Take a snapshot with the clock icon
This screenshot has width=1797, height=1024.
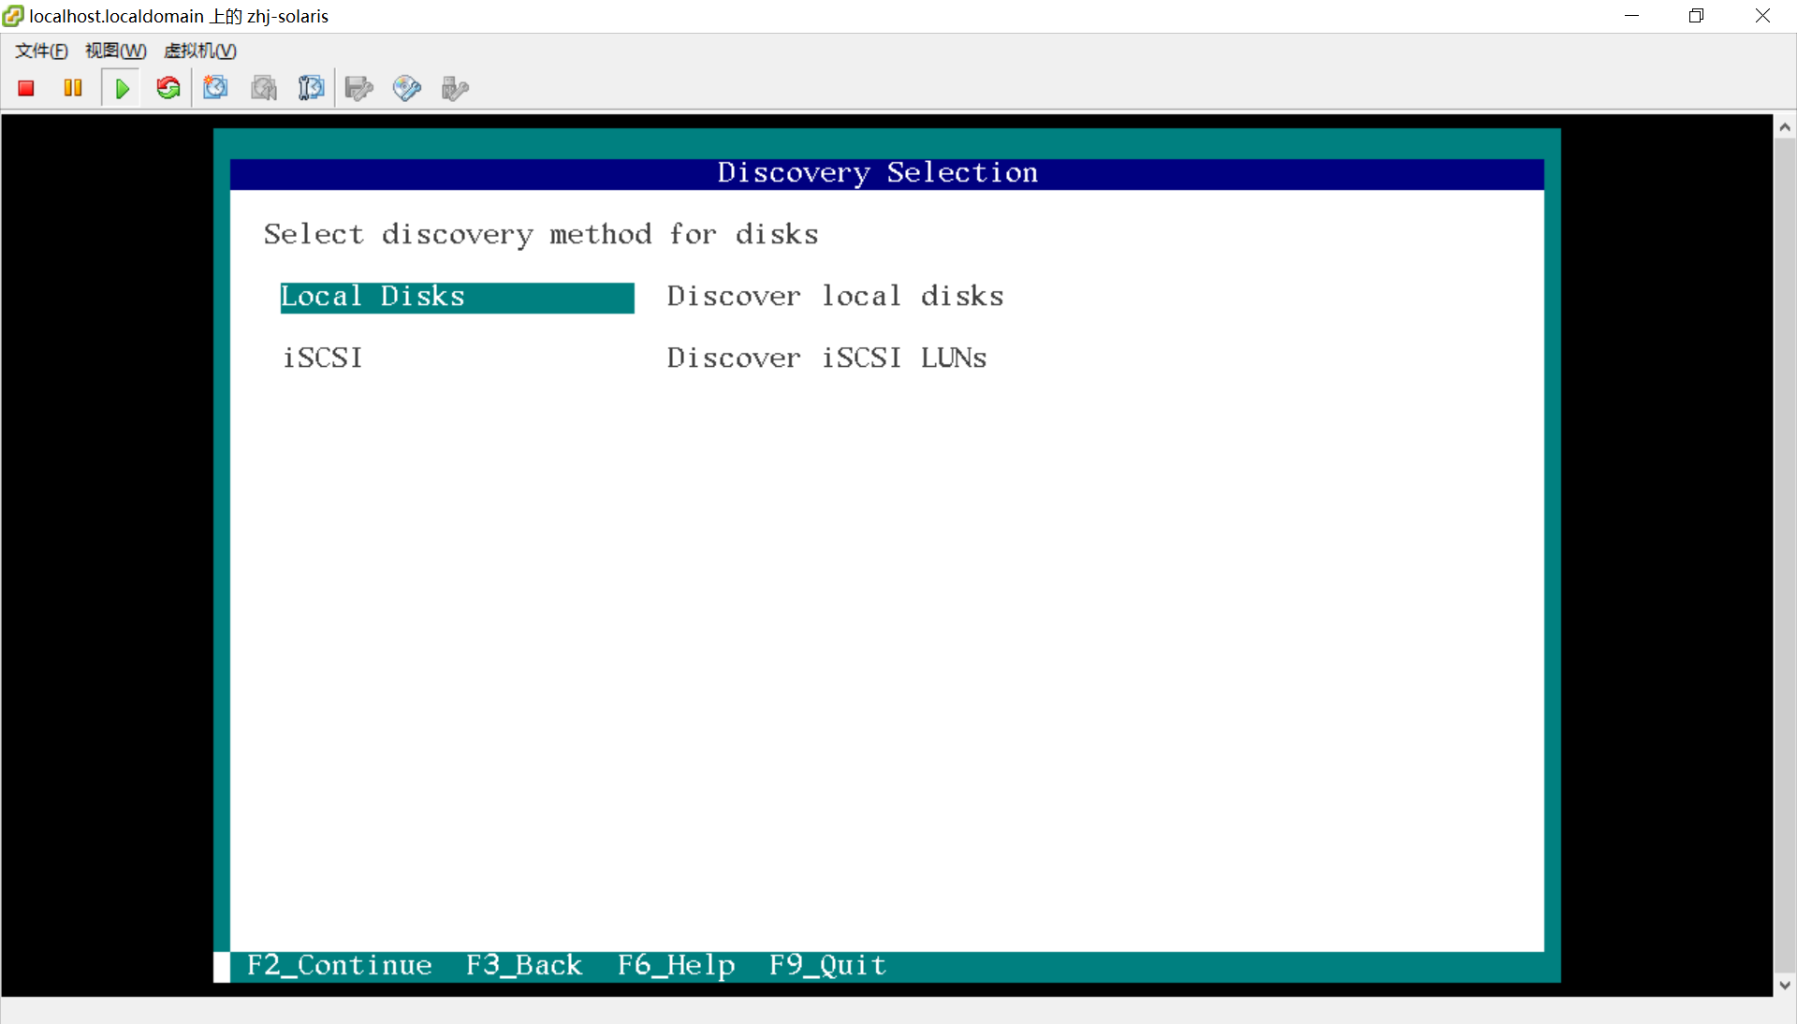215,88
